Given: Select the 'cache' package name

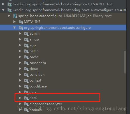Looking at the screenshot, I should tap(34, 57).
